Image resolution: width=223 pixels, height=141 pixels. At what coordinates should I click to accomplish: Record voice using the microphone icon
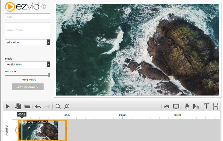pyautogui.click(x=187, y=106)
